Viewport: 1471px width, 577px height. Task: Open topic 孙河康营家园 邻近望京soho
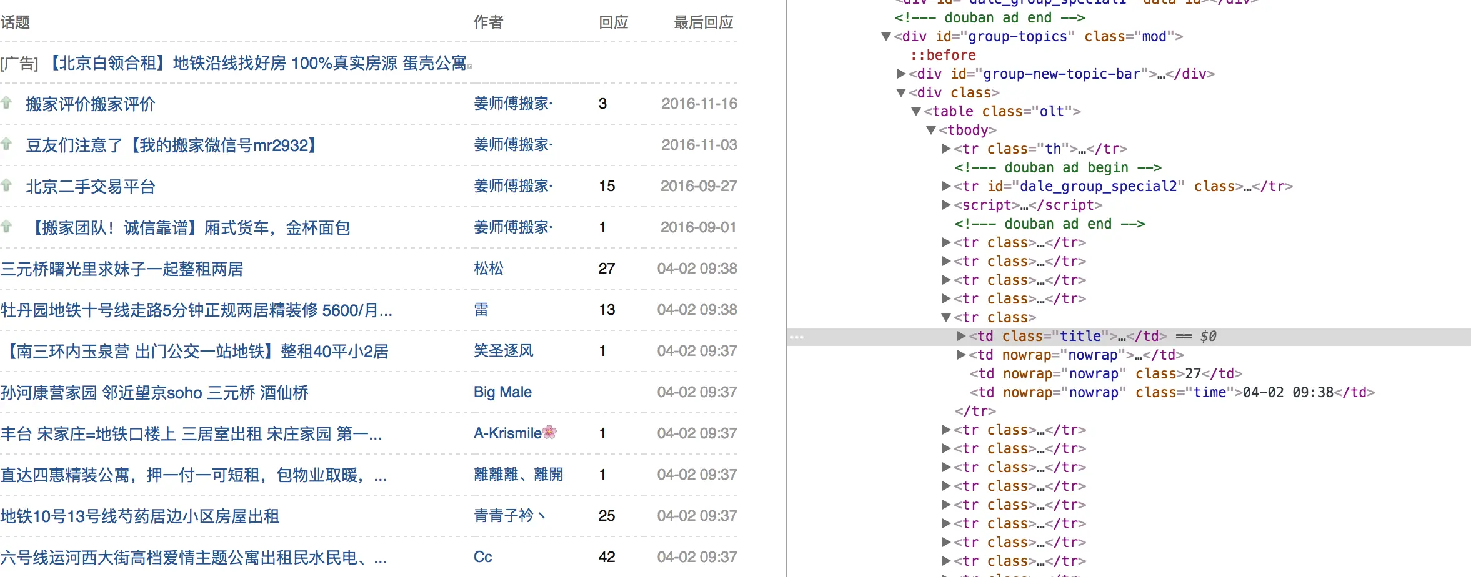(x=155, y=393)
